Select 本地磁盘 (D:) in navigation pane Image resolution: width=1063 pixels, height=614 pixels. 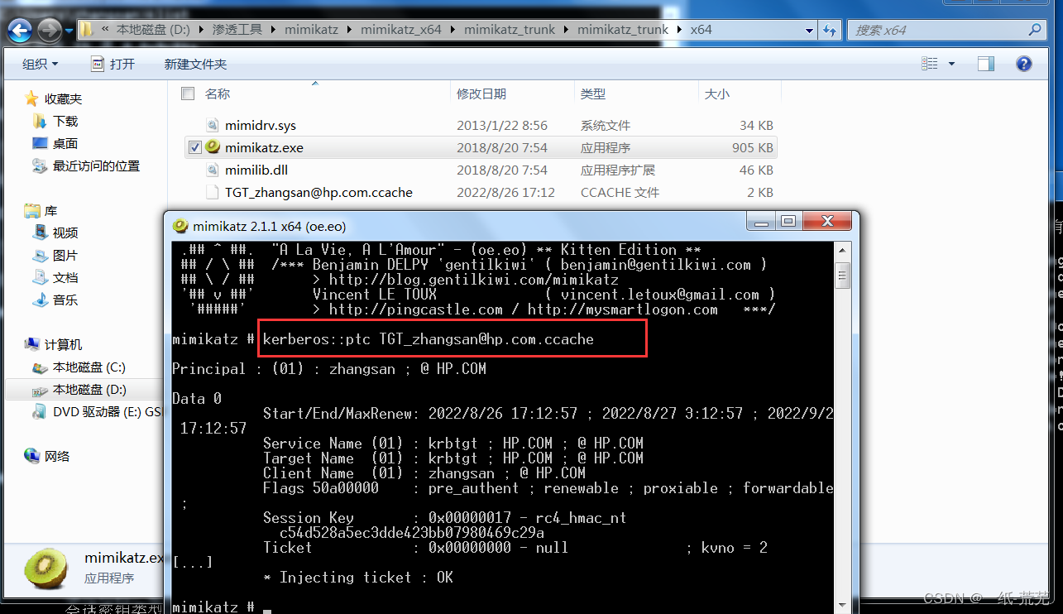[x=89, y=389]
